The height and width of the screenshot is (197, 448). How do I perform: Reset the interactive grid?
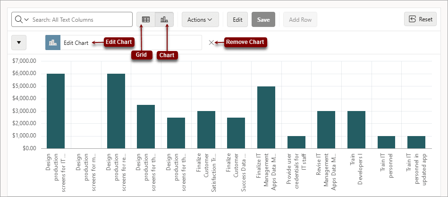click(x=420, y=19)
